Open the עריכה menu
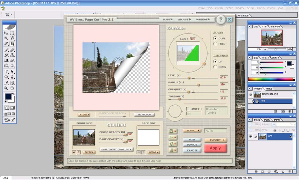Image resolution: width=299 pixels, height=180 pixels. click(x=271, y=8)
